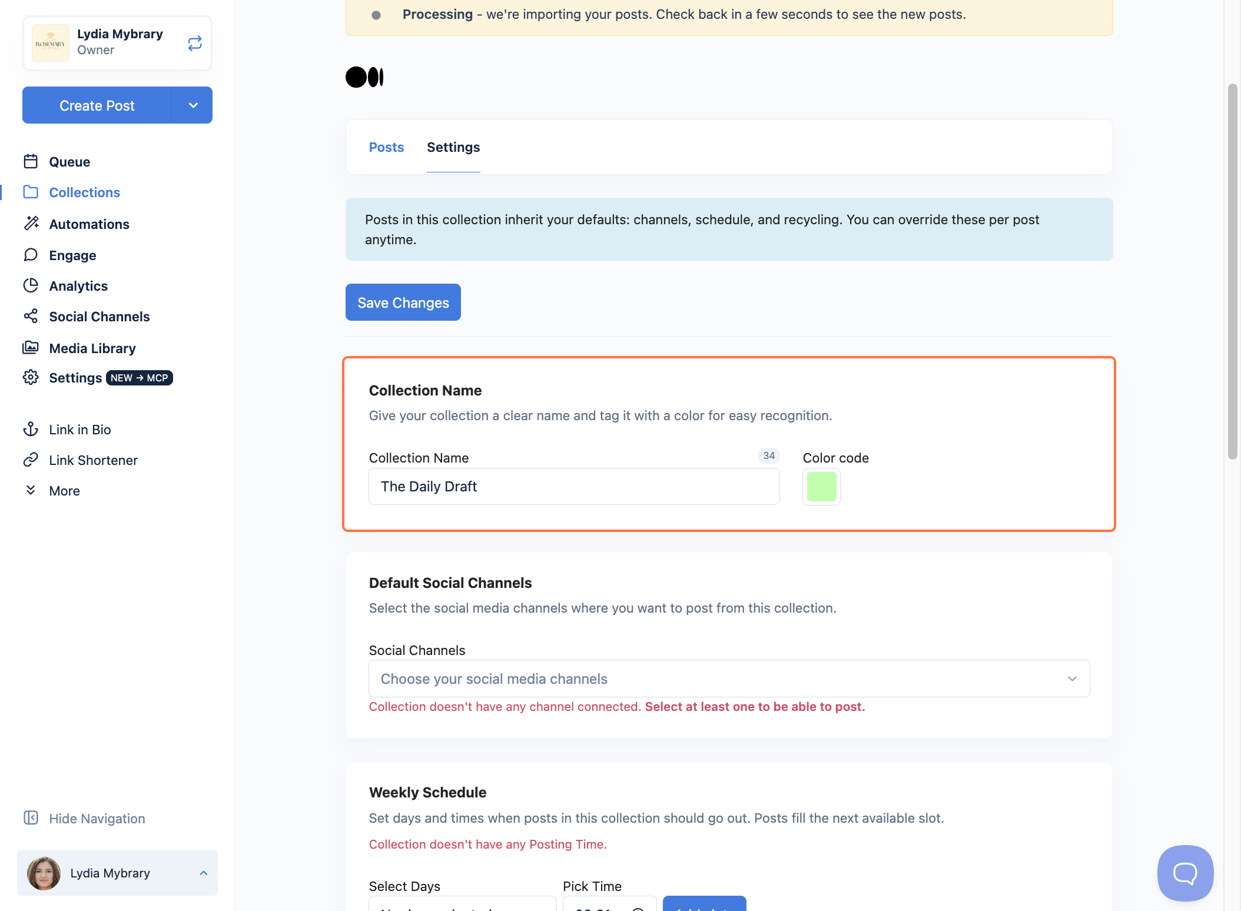Click the Link Shortener chain icon
This screenshot has height=911, width=1241.
31,460
